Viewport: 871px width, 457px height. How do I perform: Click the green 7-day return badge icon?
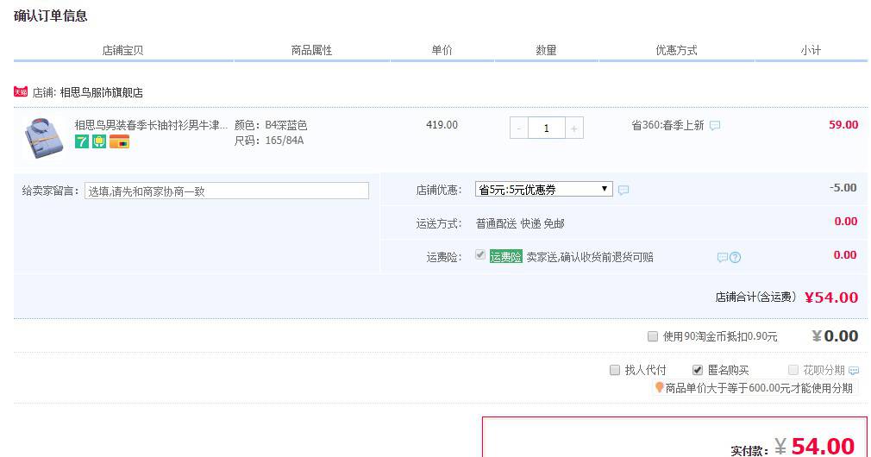tap(82, 141)
